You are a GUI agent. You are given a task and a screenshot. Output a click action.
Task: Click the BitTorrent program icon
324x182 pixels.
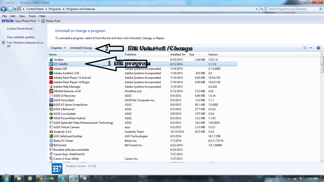click(x=51, y=145)
